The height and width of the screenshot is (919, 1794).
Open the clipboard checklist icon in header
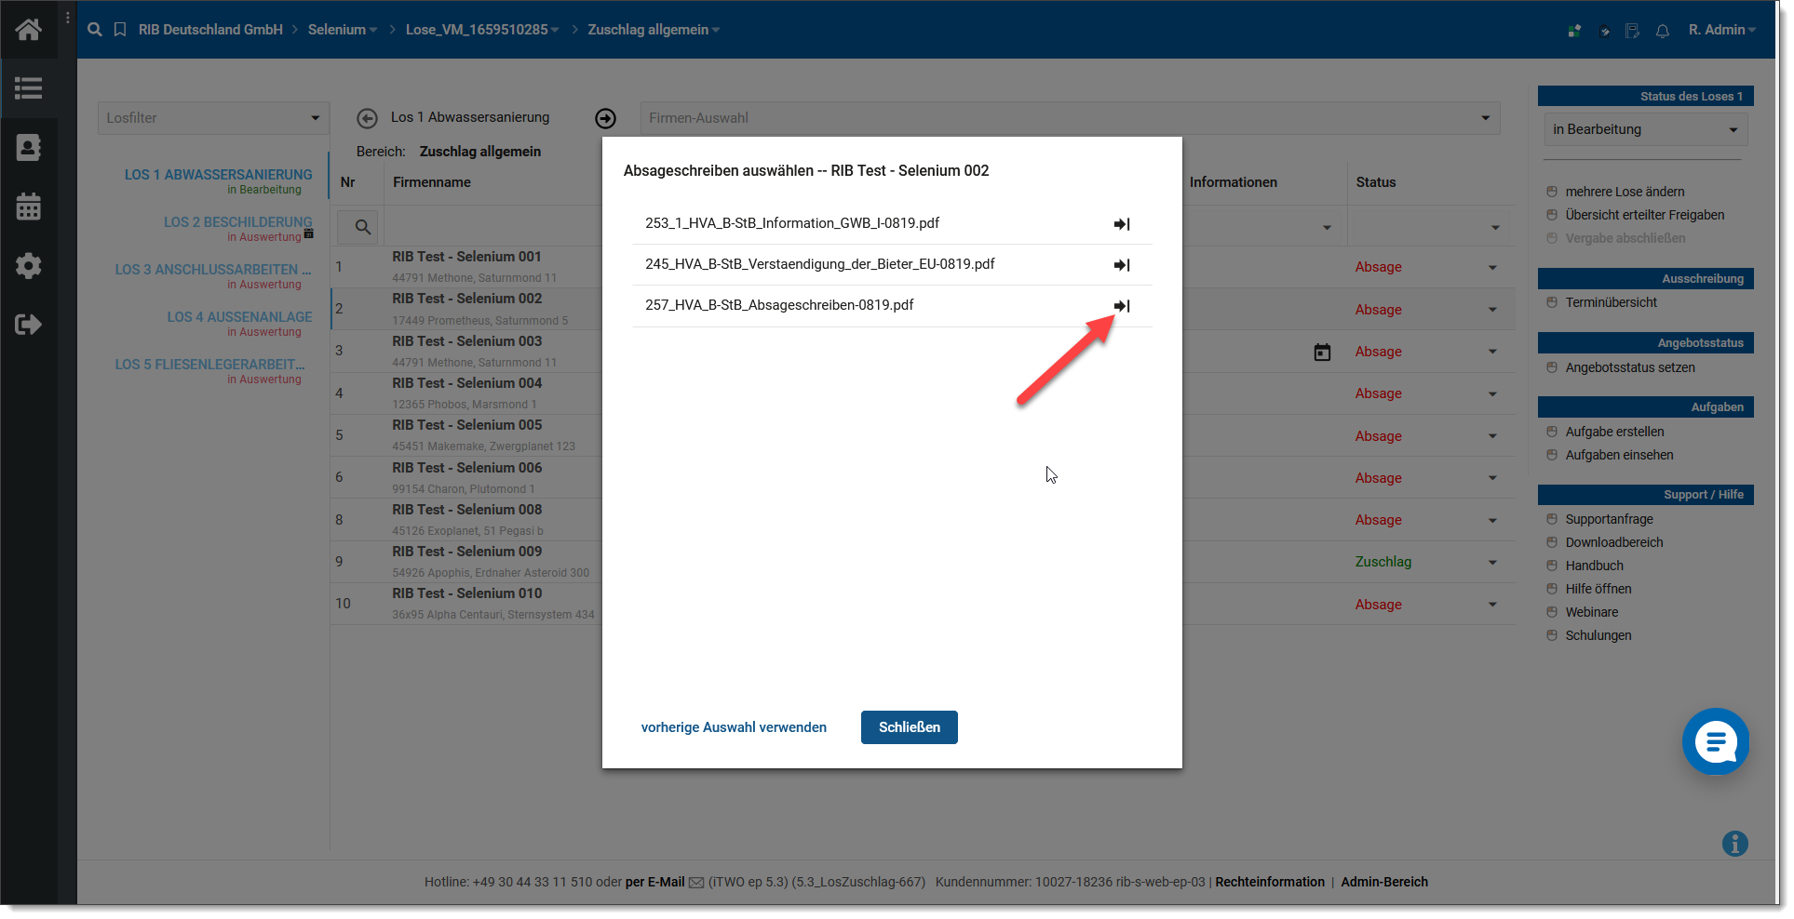[1604, 31]
